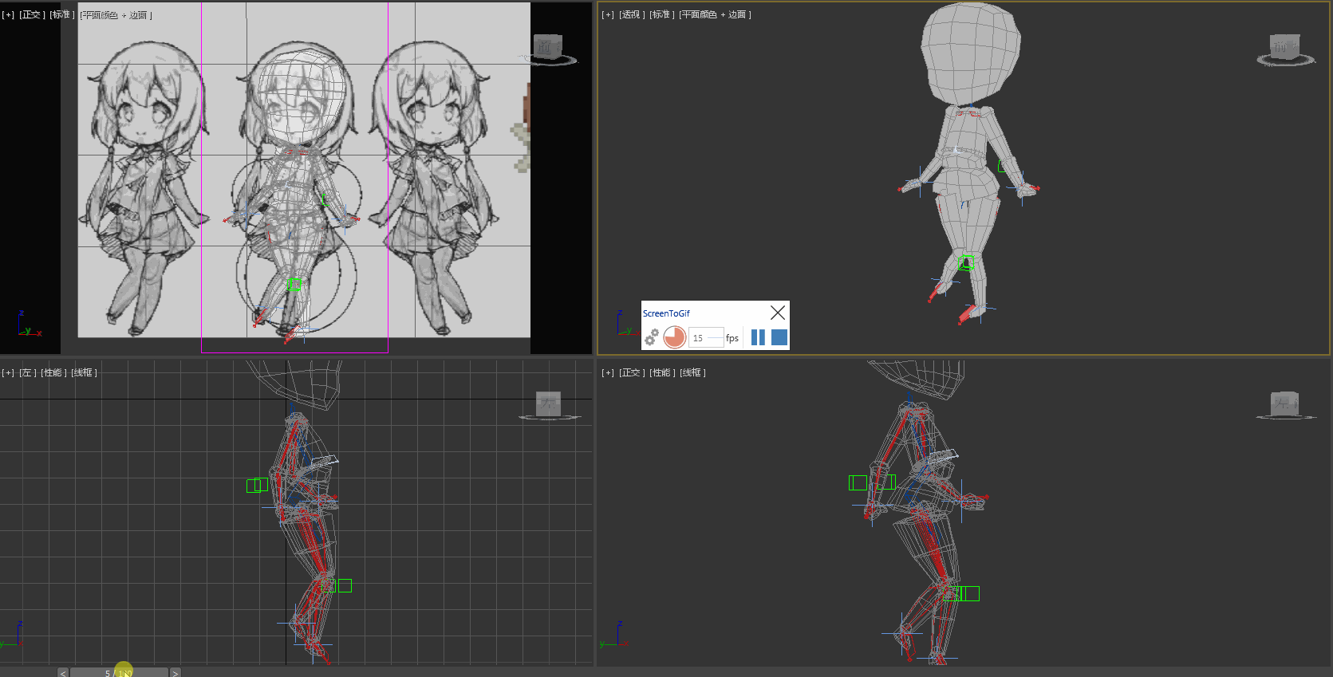
Task: Open 标准 menu in the perspective viewport
Action: [661, 14]
